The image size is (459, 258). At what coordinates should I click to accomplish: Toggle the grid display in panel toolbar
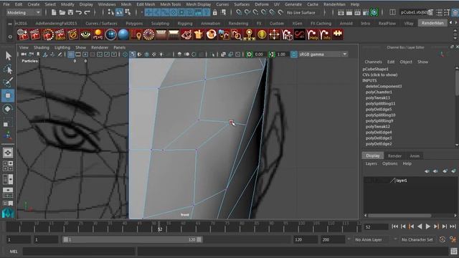71,54
